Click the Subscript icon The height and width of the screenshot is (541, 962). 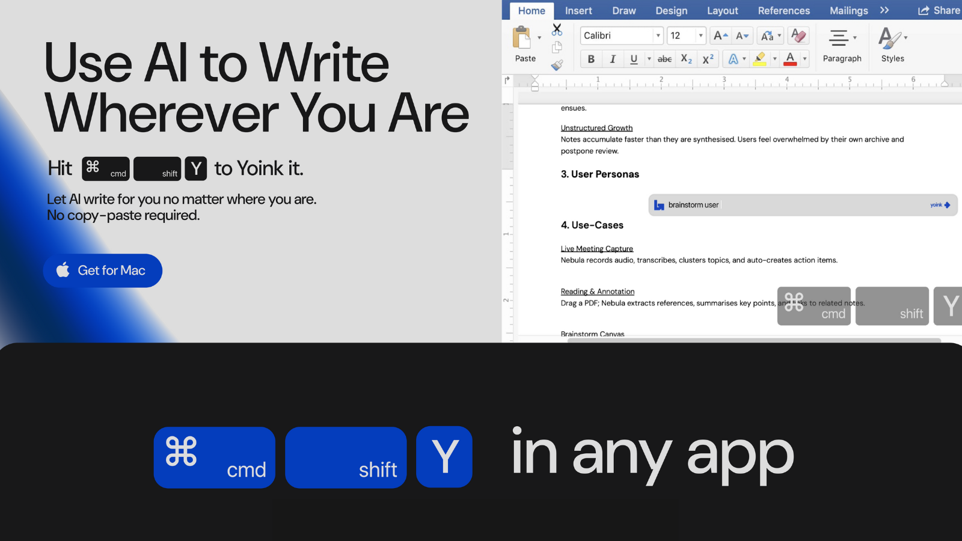point(685,59)
